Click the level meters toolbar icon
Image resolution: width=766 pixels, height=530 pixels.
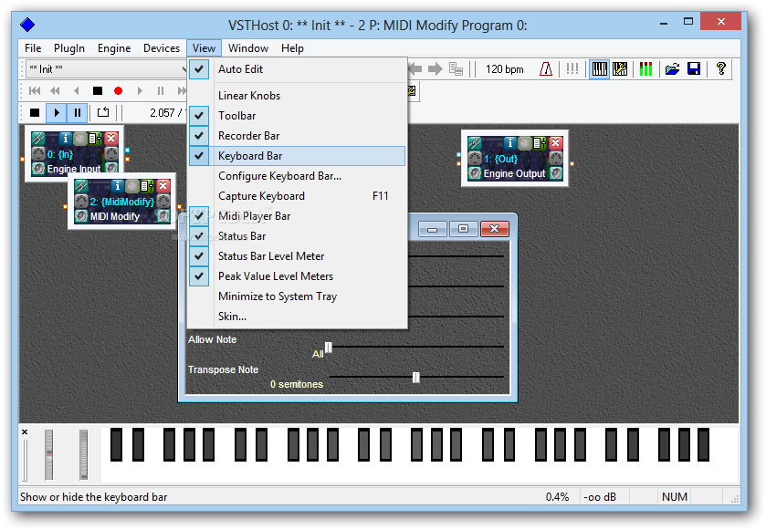645,68
